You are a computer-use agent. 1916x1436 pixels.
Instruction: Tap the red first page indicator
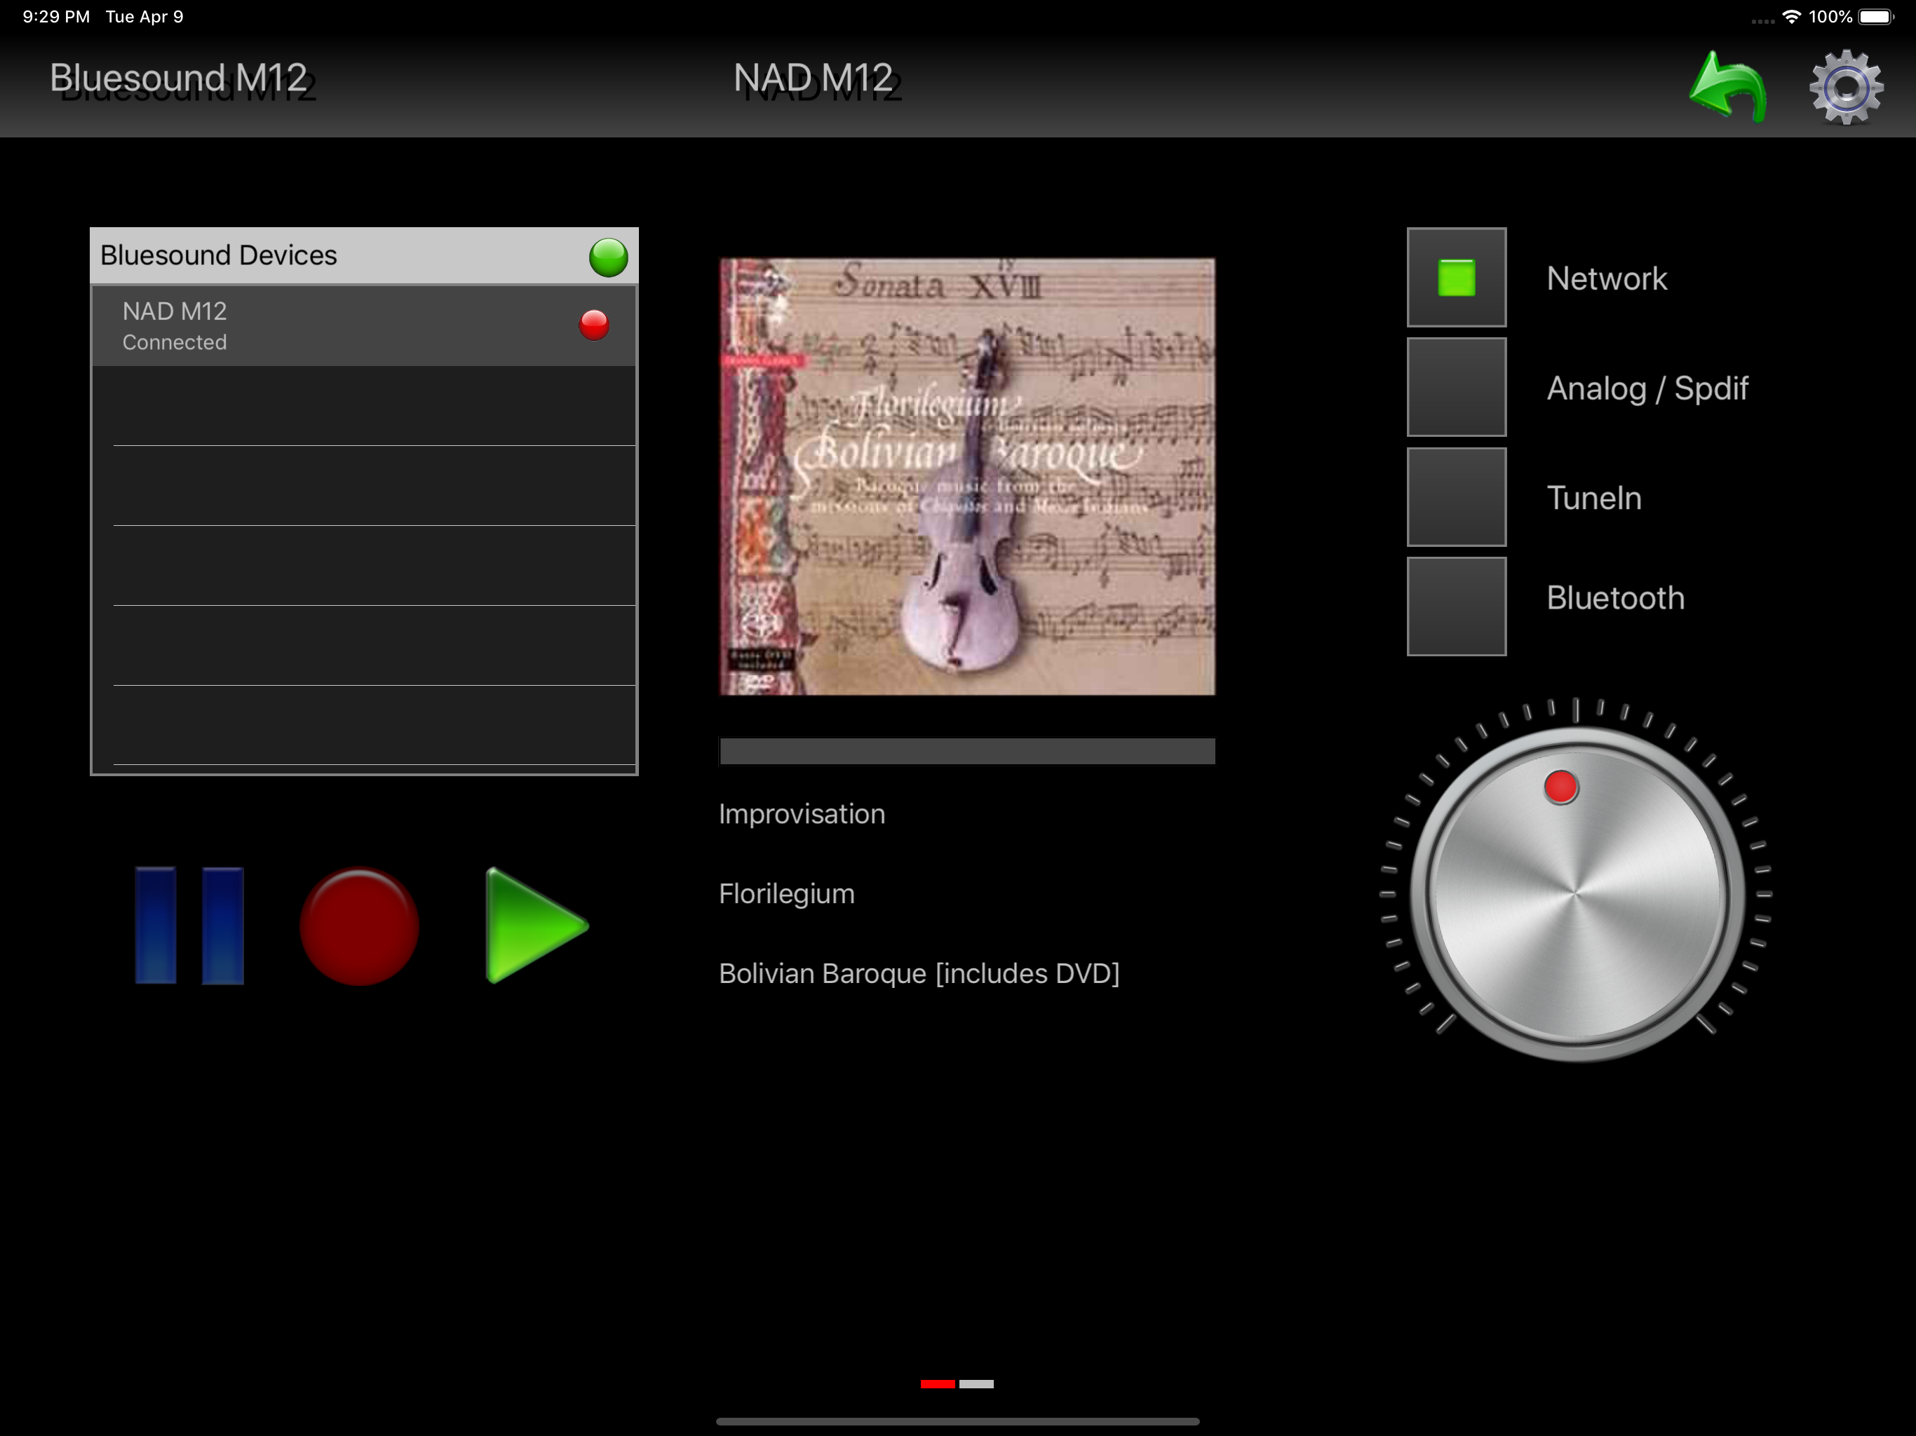(x=937, y=1384)
